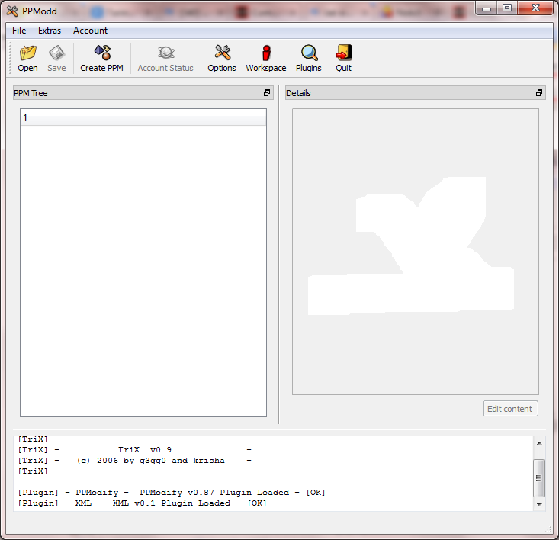The width and height of the screenshot is (559, 540).
Task: Click the log scrollbar up arrow
Action: 539,443
